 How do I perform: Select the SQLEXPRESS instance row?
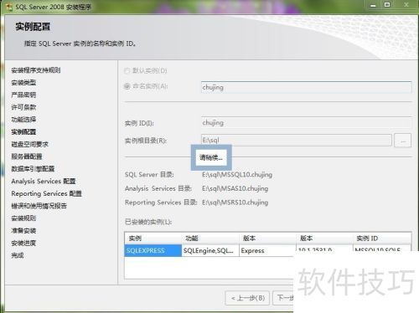point(153,250)
